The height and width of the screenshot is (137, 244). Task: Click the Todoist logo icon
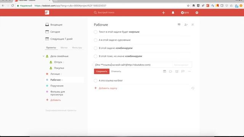47,13
